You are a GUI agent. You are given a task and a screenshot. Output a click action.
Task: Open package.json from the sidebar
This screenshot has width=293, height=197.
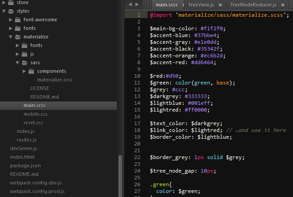(x=25, y=165)
